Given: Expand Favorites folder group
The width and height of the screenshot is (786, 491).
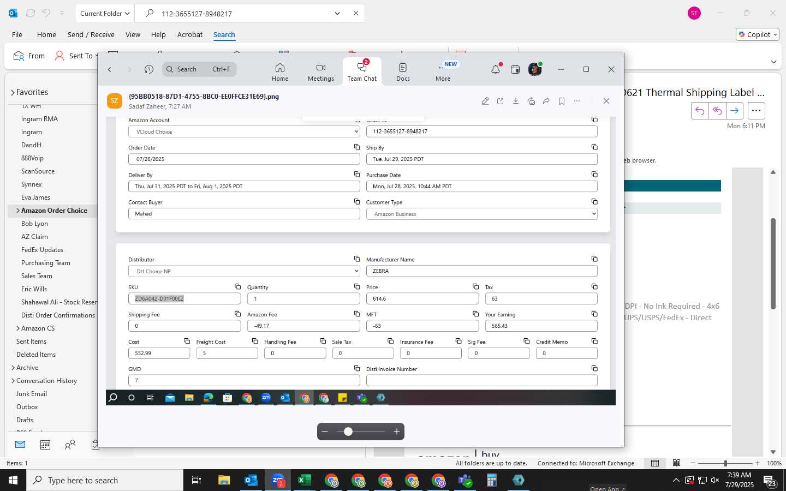Looking at the screenshot, I should pyautogui.click(x=13, y=93).
